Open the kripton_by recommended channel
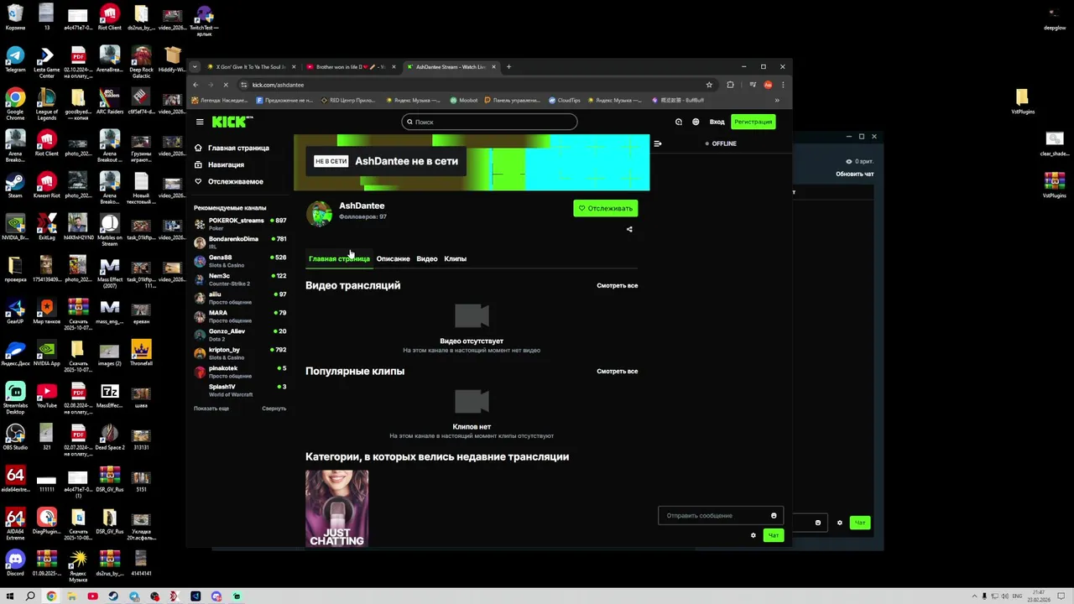The height and width of the screenshot is (604, 1074). click(x=240, y=353)
